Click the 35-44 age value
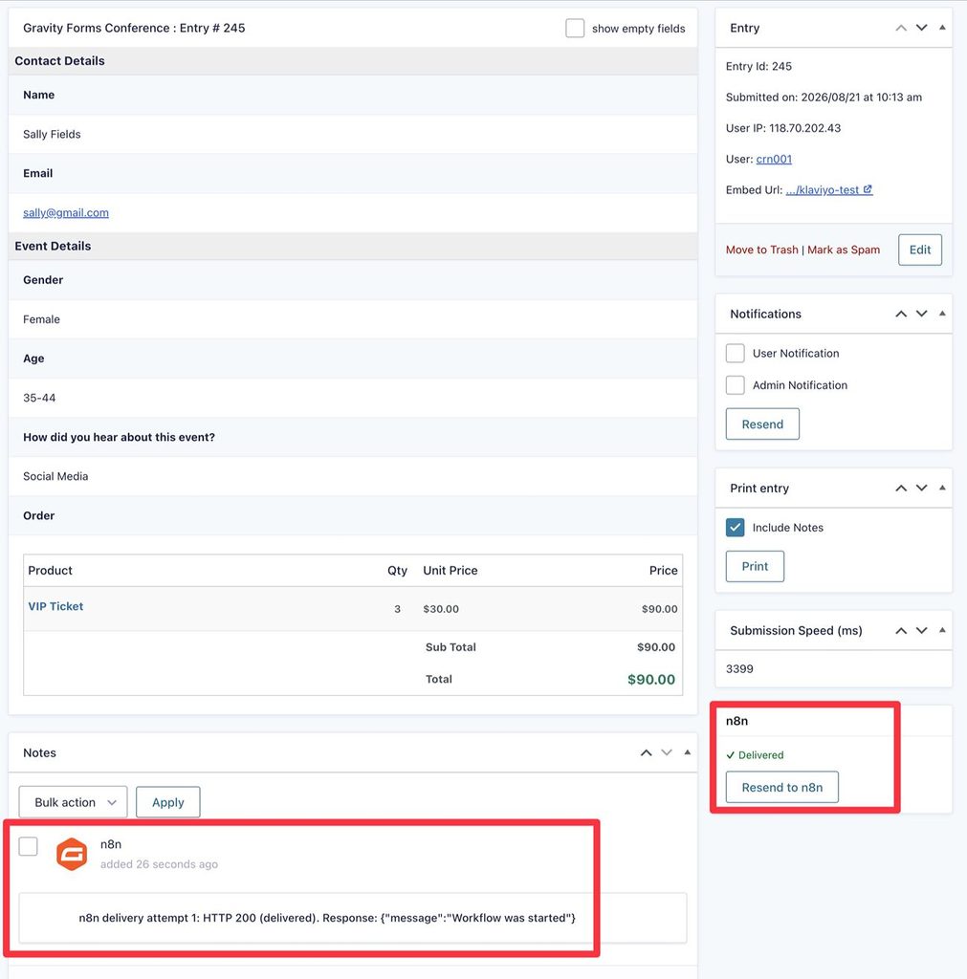 39,398
